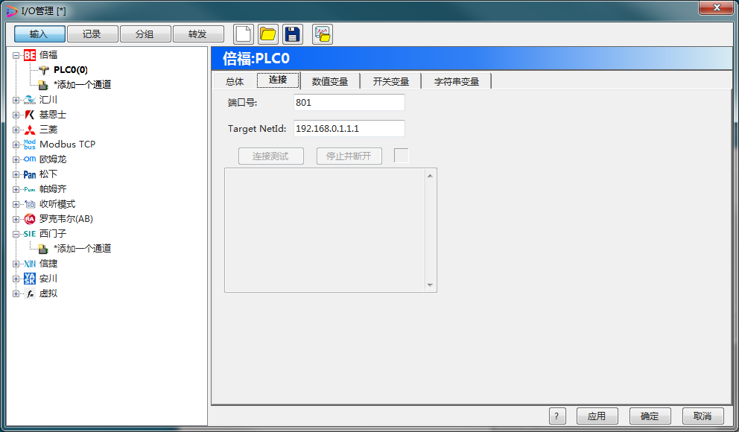
Task: Click the new file toolbar icon
Action: coord(244,34)
